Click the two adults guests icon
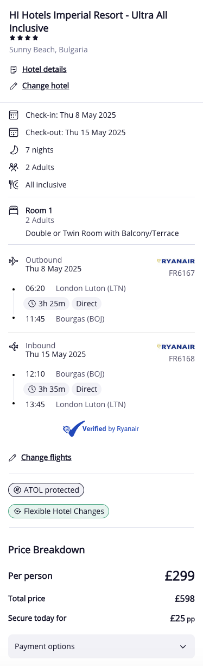The width and height of the screenshot is (203, 666). point(14,167)
